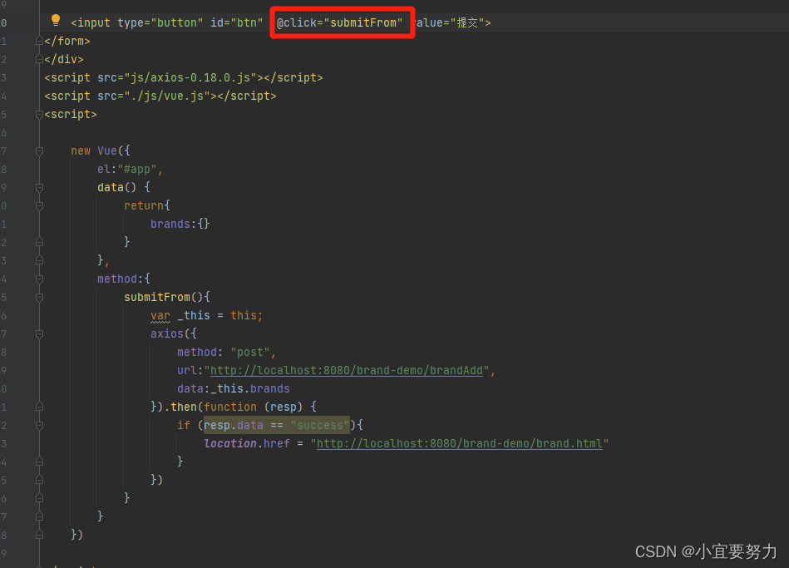
Task: Click the js/axios-0.18.0.js script source
Action: point(190,77)
